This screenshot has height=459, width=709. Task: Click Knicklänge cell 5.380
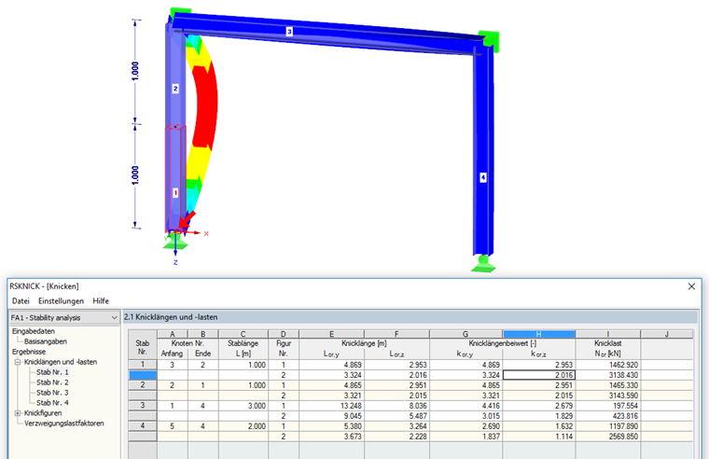331,426
